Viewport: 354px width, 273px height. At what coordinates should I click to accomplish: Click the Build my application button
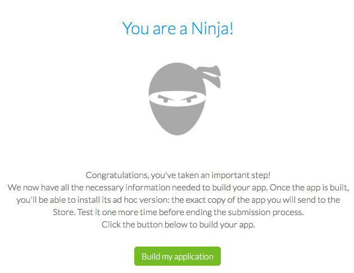tap(177, 256)
